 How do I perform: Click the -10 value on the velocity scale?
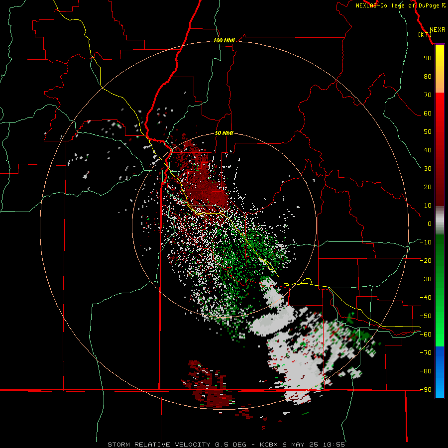[426, 242]
